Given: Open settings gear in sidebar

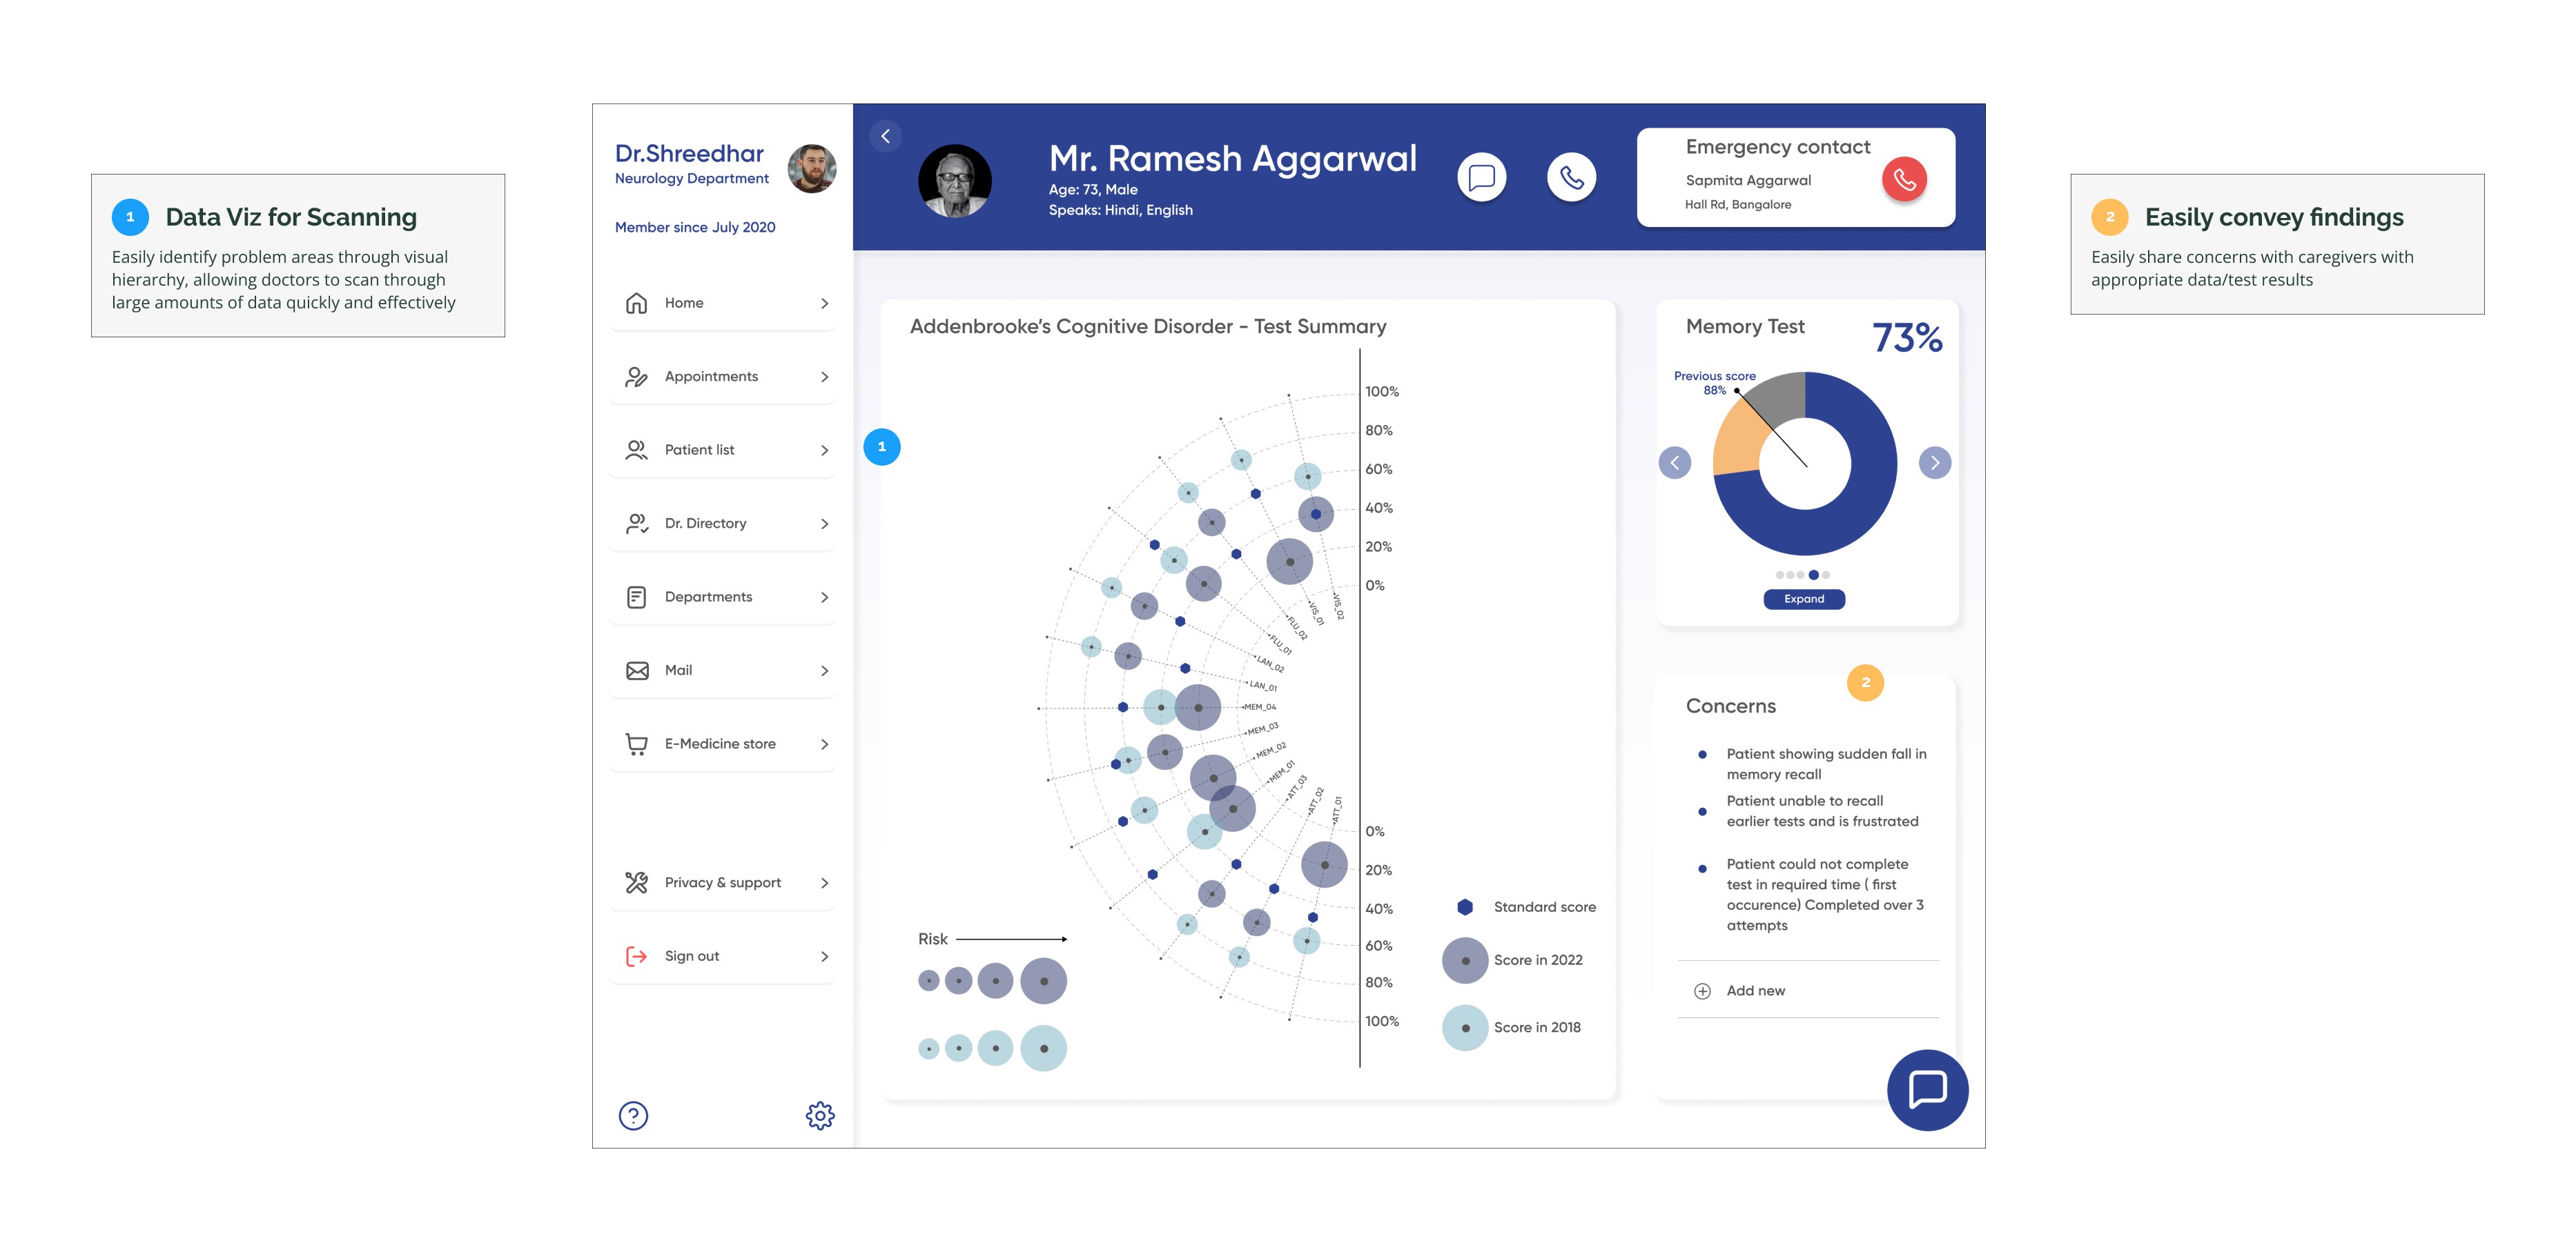Looking at the screenshot, I should [x=820, y=1115].
